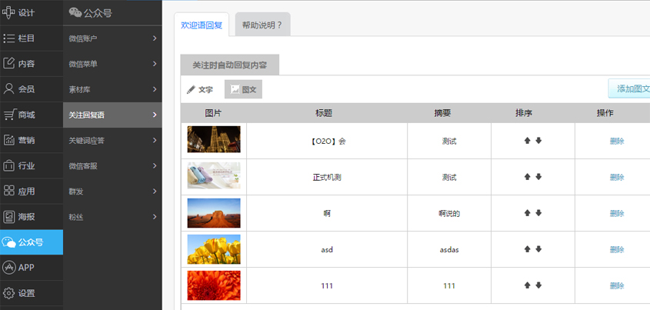
Task: Delete the 正式机测 entry via 删除
Action: pyautogui.click(x=616, y=177)
